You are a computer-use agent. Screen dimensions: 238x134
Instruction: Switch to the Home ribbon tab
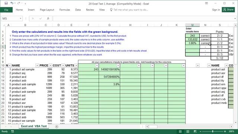click(19, 10)
